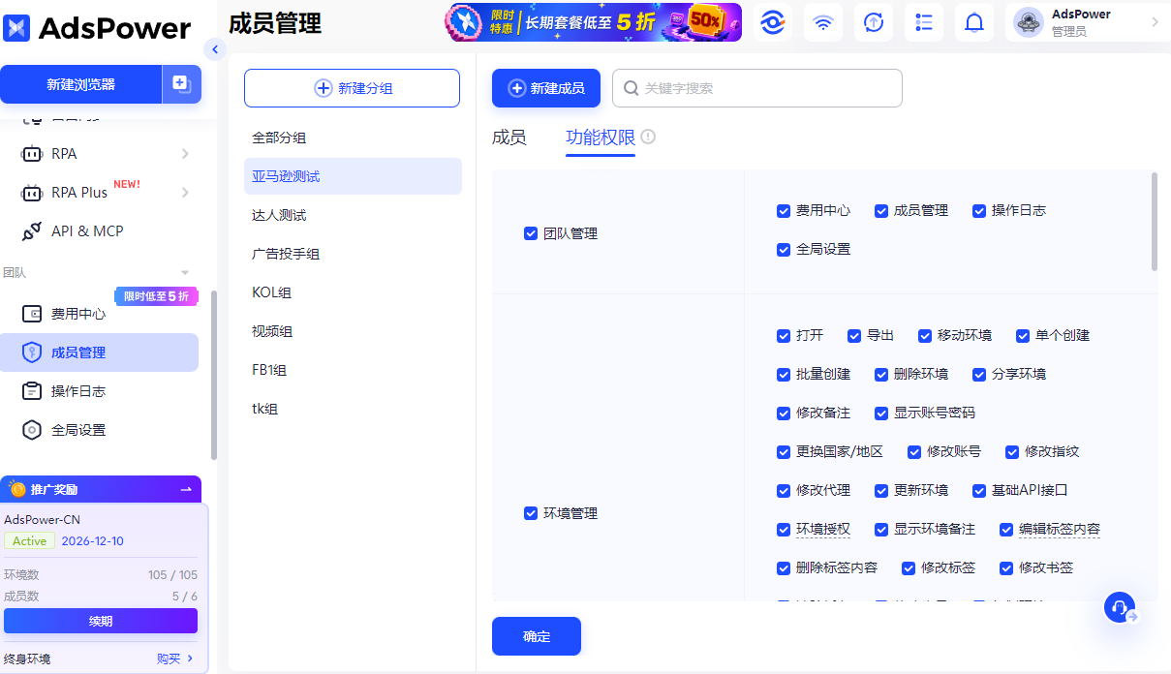Open the 长期套餐低至5折 promo banner

click(x=594, y=22)
